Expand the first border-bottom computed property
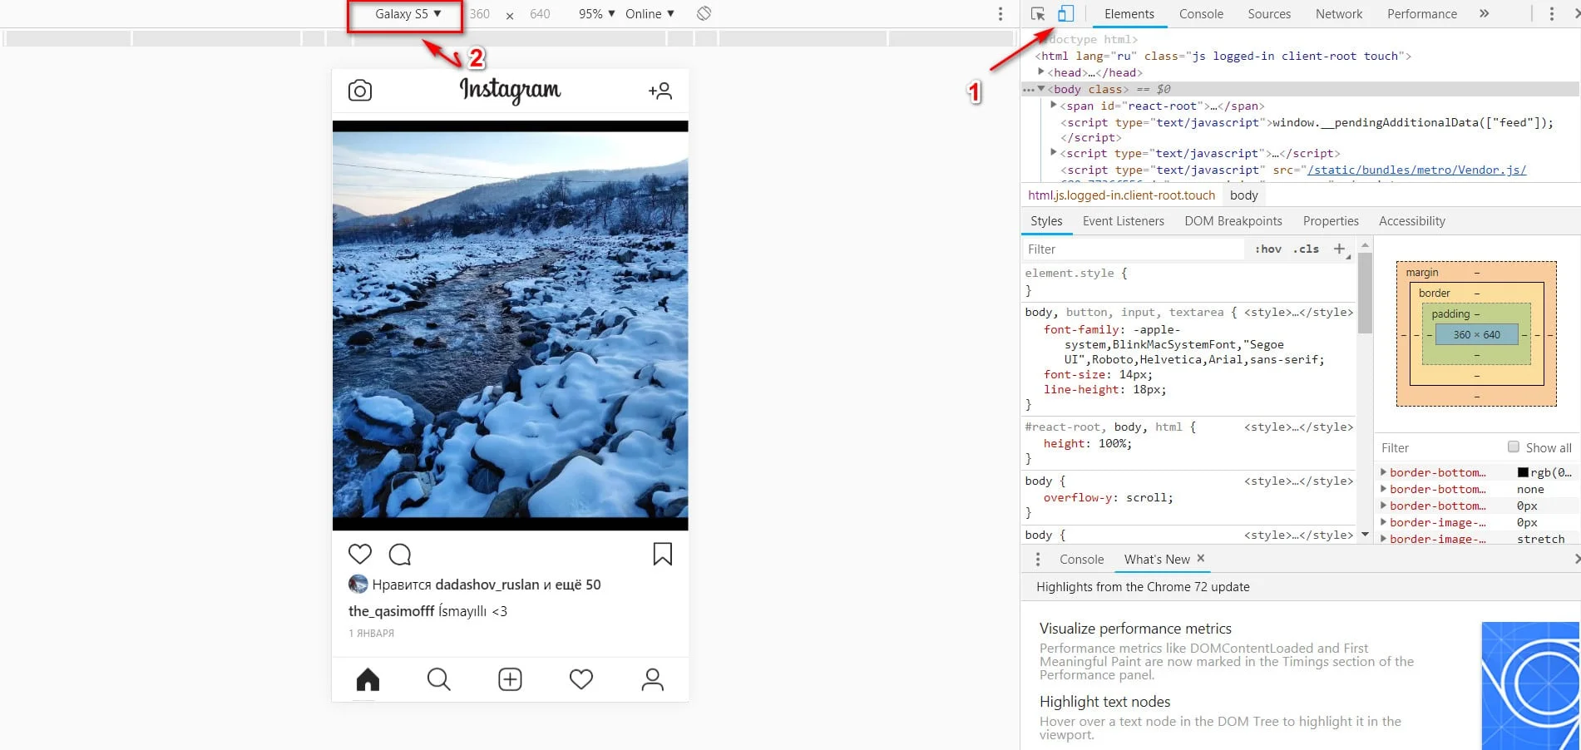 pyautogui.click(x=1383, y=472)
